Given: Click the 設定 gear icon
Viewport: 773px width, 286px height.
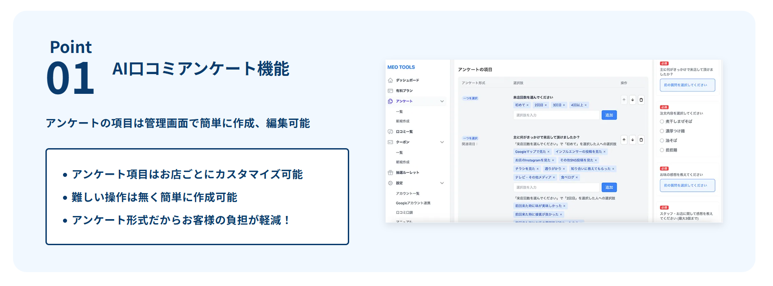Looking at the screenshot, I should click(x=390, y=183).
